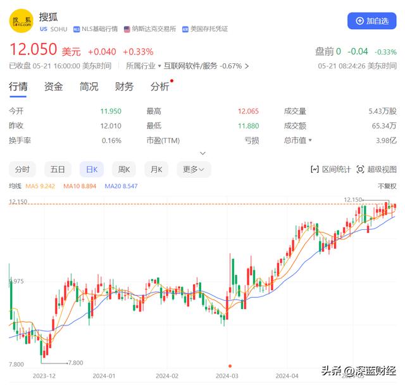Screen dimensions: 405x385
Task: Click the 2024-01 date axis label
Action: (104, 376)
